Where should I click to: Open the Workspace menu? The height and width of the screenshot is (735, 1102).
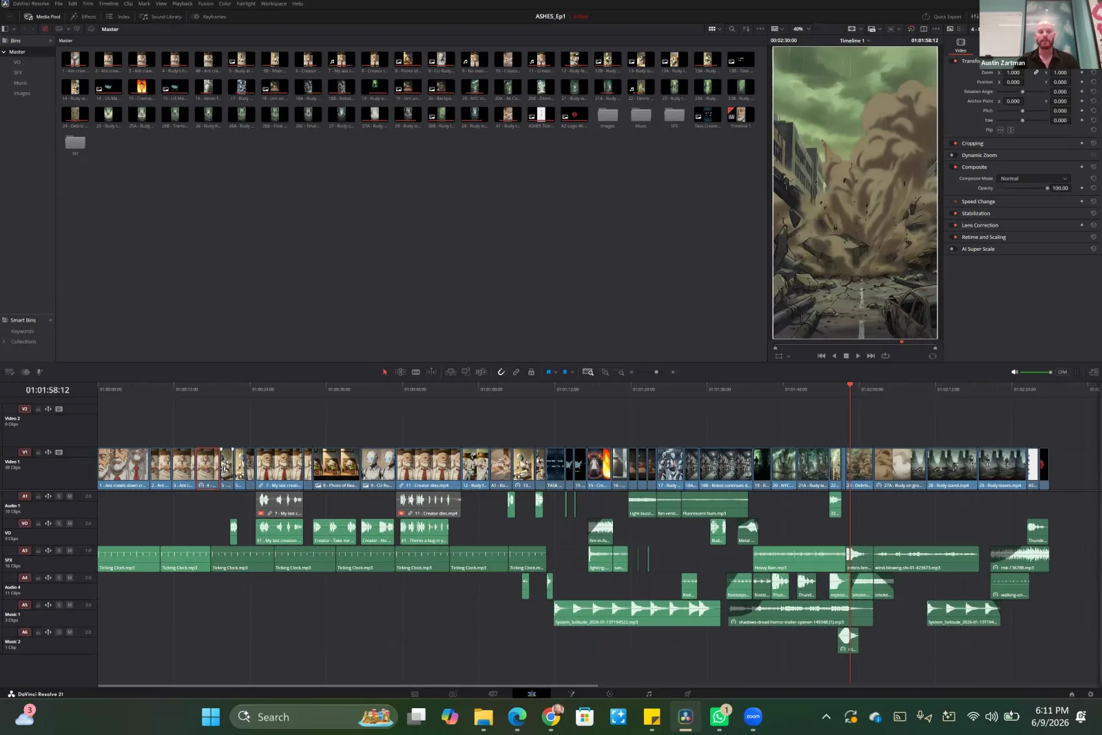click(273, 3)
